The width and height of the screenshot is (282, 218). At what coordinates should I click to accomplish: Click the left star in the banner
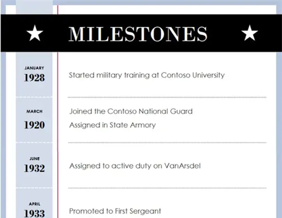[x=35, y=33]
